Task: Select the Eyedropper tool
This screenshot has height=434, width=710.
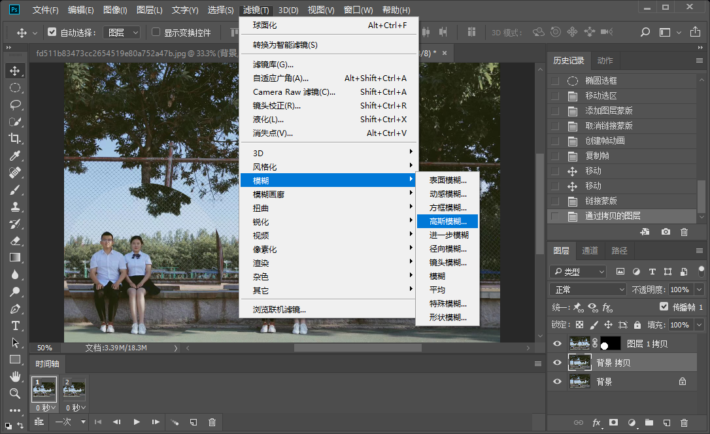Action: [x=15, y=156]
